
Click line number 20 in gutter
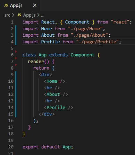tap(11, 147)
